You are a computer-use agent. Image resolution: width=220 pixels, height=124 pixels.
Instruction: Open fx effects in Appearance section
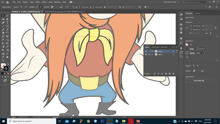coord(187,57)
